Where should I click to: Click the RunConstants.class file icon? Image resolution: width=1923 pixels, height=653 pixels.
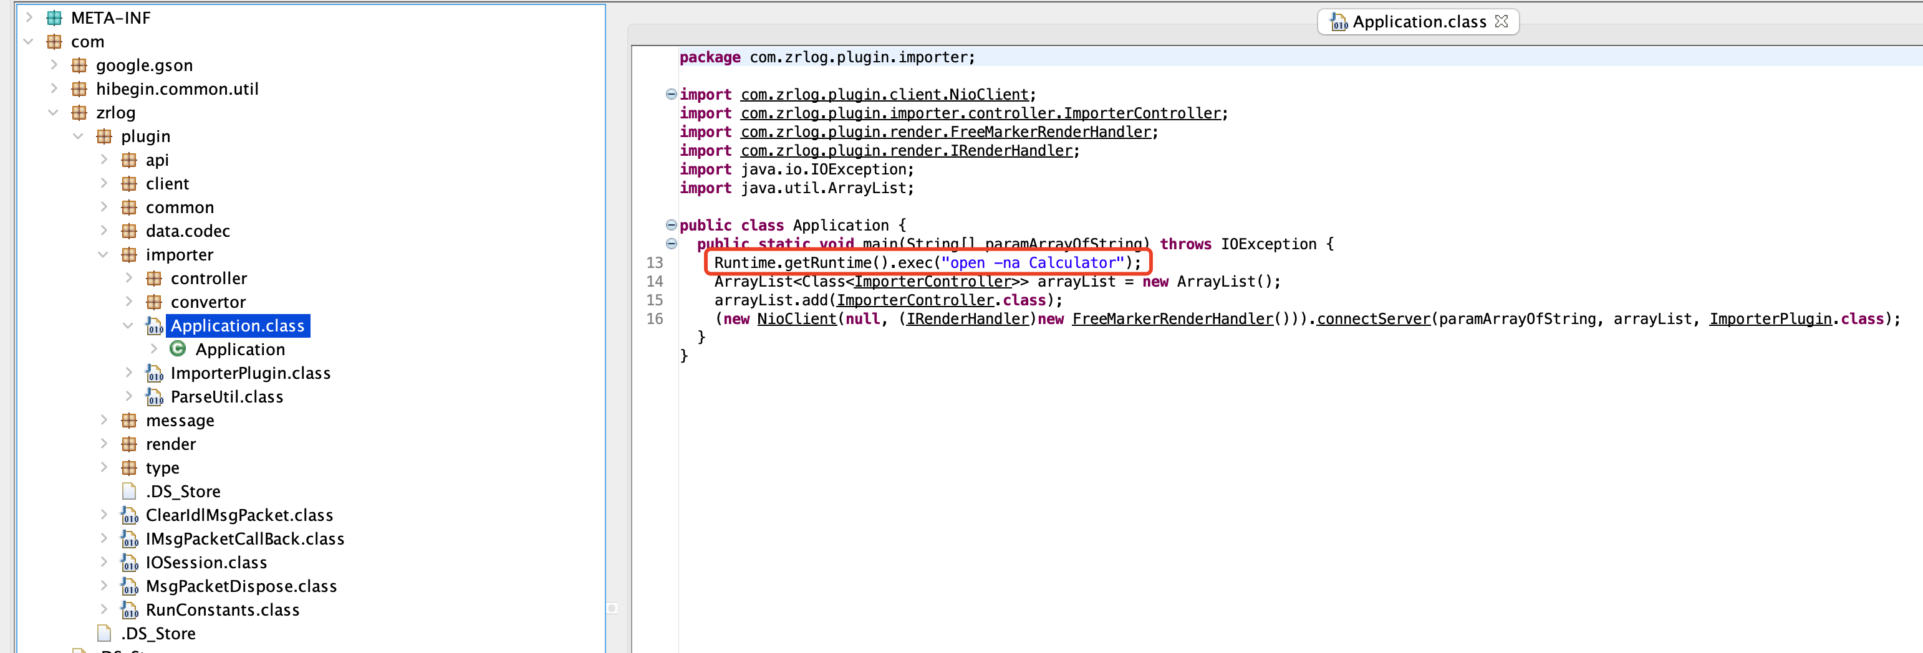point(129,610)
